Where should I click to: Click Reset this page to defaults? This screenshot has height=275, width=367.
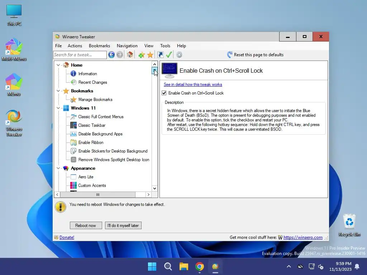point(255,55)
